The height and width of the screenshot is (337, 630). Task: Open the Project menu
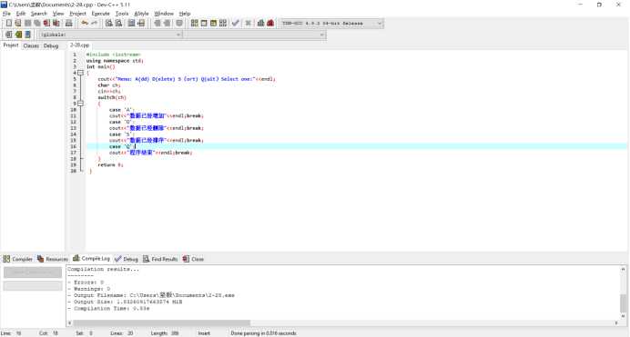(x=77, y=14)
